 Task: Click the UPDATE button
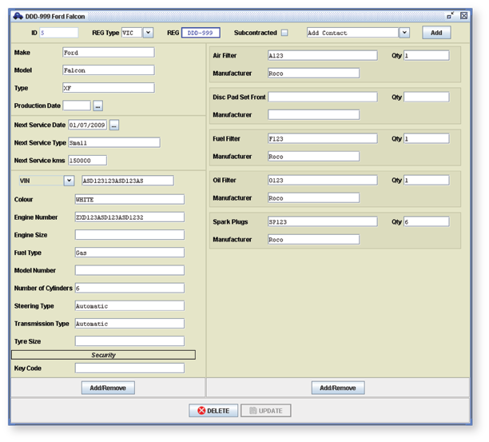[266, 411]
